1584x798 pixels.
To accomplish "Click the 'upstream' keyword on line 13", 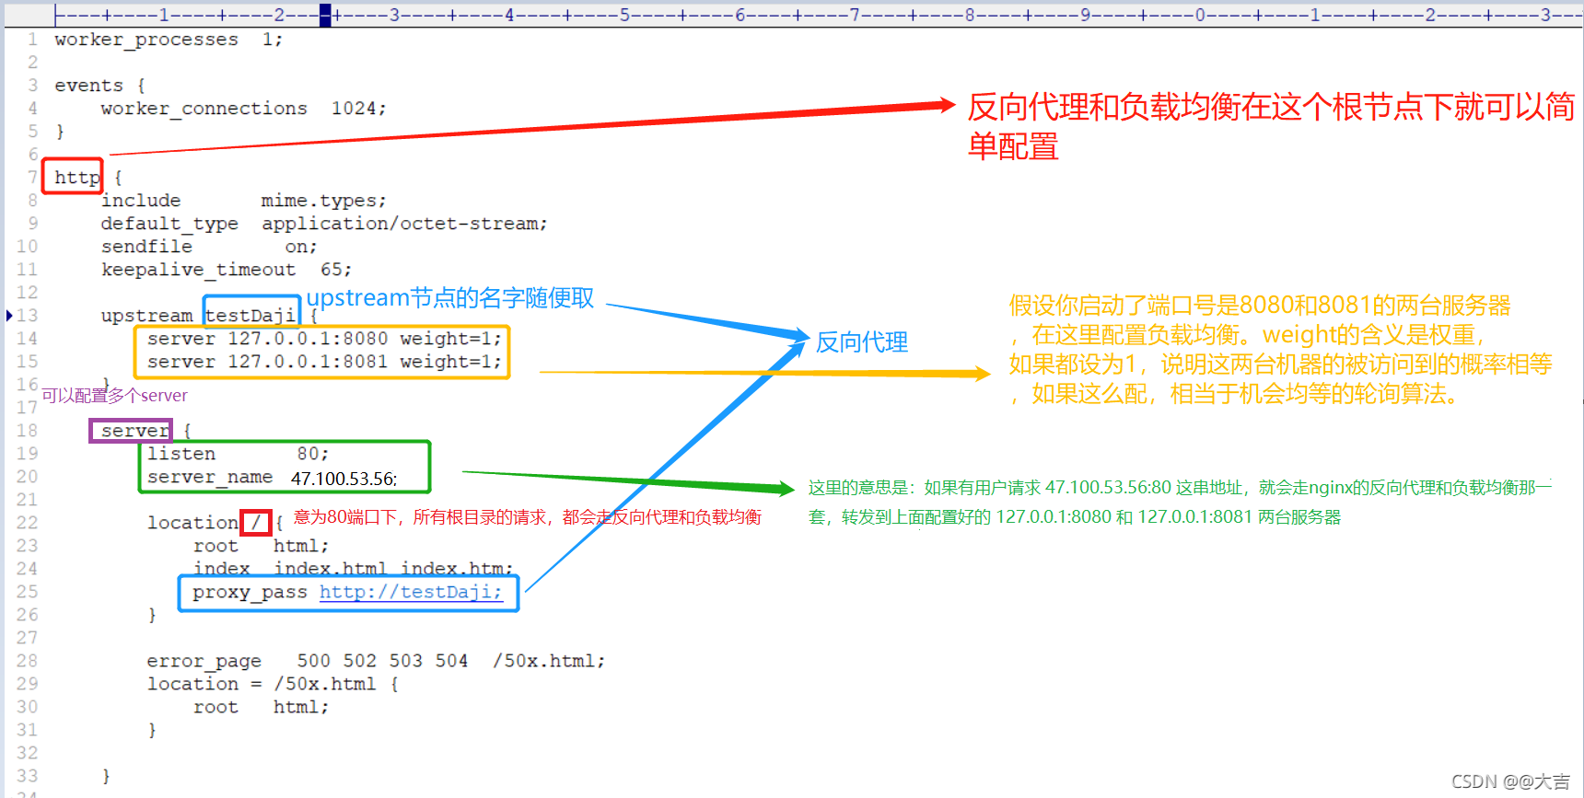I will point(146,316).
